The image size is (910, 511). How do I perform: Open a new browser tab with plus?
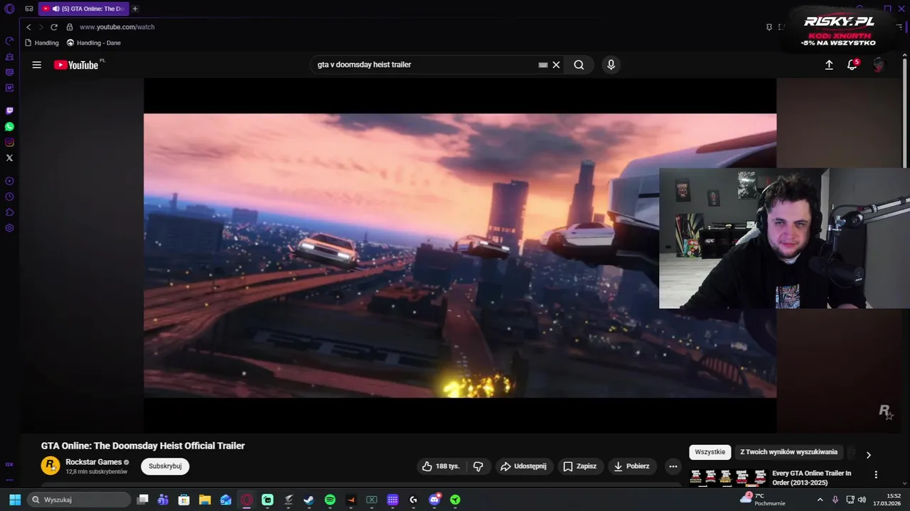click(135, 9)
